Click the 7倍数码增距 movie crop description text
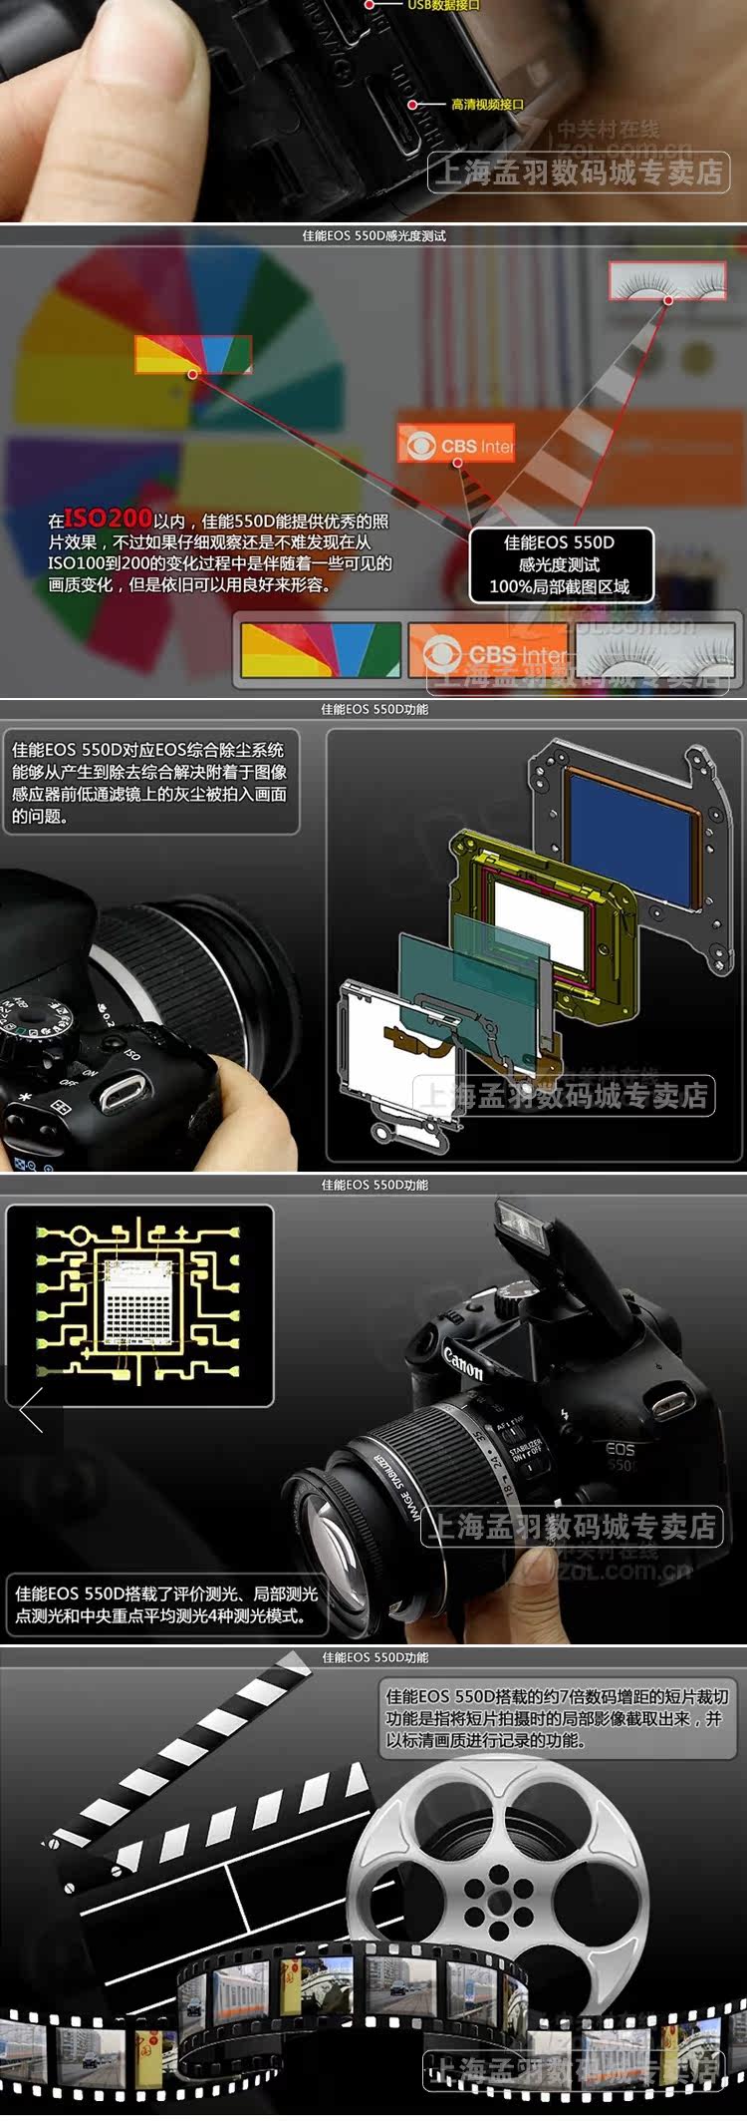Viewport: 747px width, 2121px height. (x=558, y=1718)
